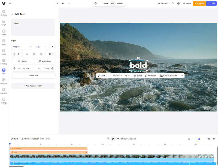Click the undo arrow in top bar

[63, 4]
